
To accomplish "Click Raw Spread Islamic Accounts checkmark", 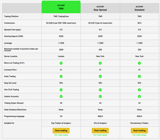I will click(x=100, y=96).
